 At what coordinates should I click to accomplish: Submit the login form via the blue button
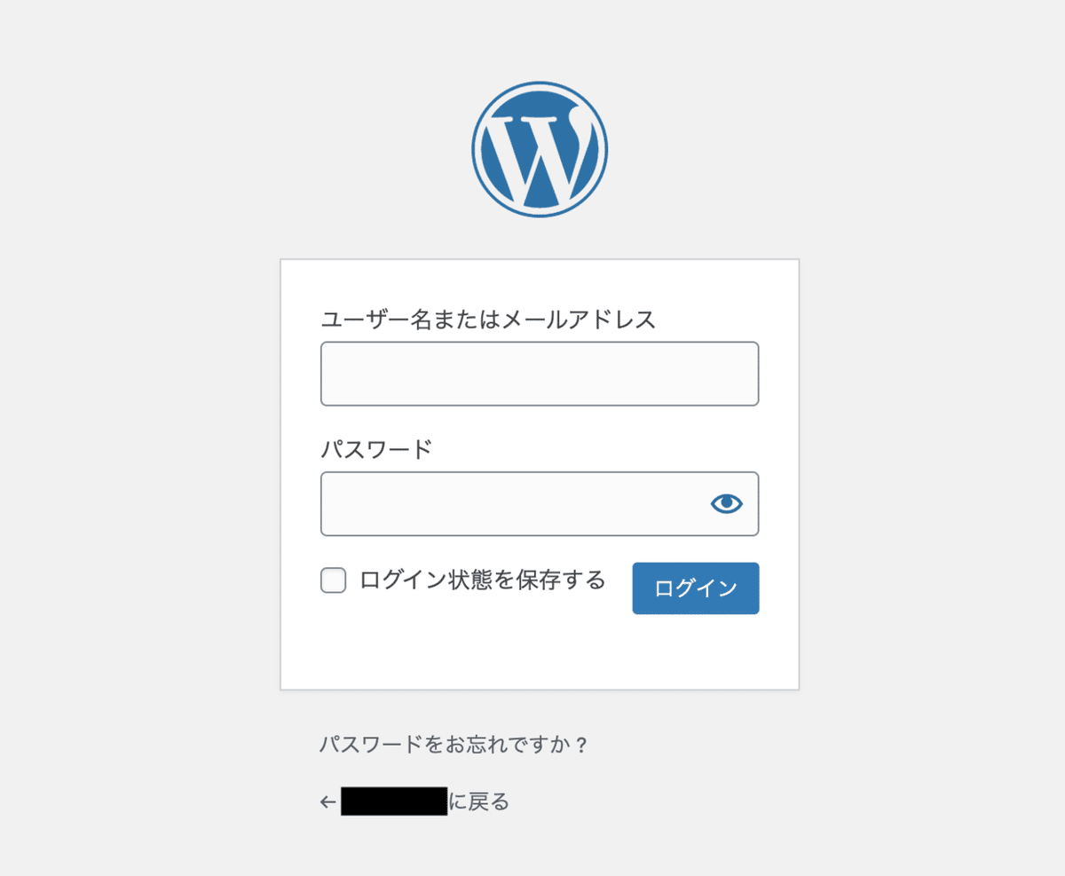[x=695, y=588]
